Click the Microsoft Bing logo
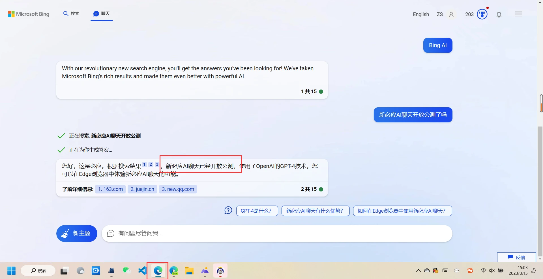 (x=29, y=14)
